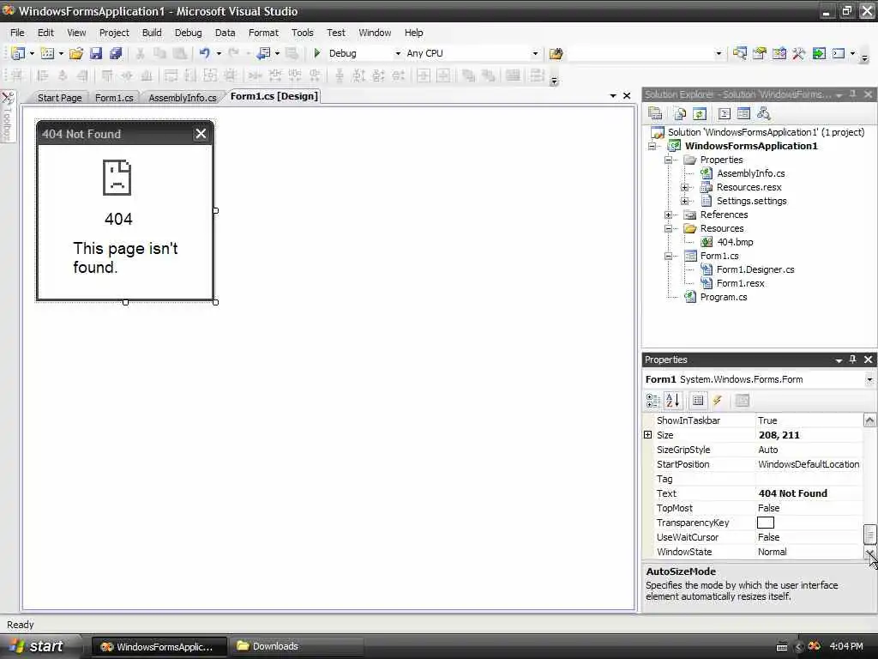Click View Class Diagram icon in Solution Explorer
The image size is (878, 659).
pos(763,114)
